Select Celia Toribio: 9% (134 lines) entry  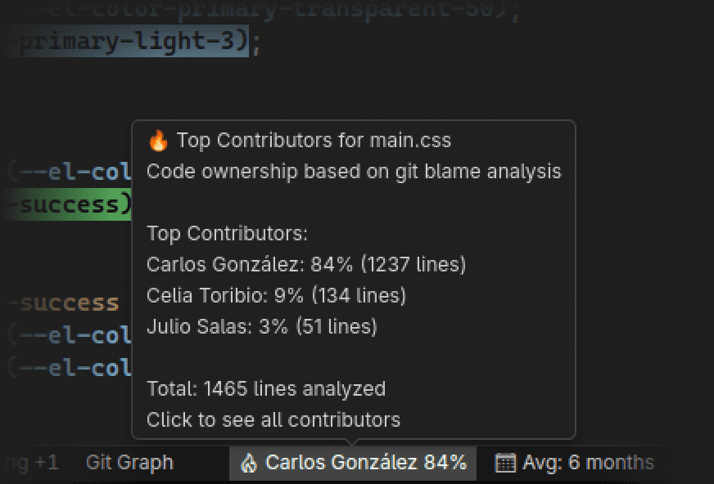[276, 295]
